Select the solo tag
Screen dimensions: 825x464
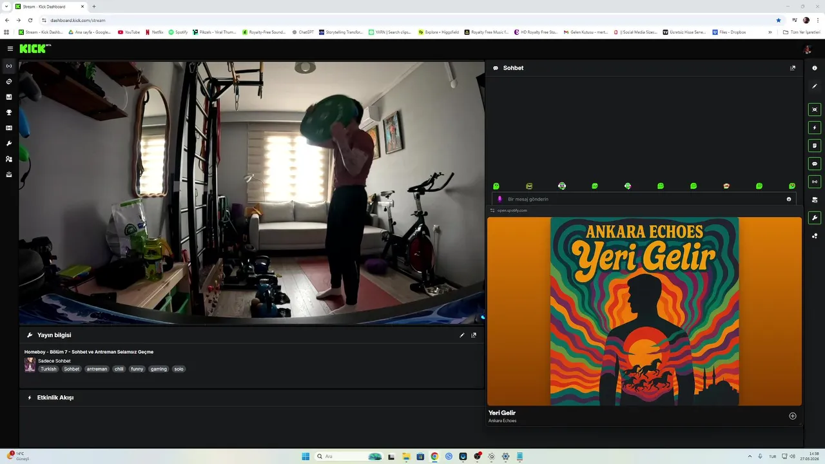click(179, 369)
